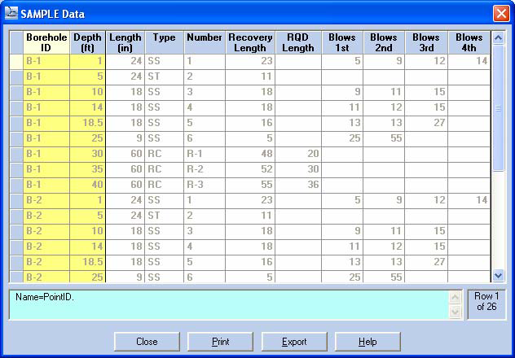Click Number cell R-3

[205, 185]
